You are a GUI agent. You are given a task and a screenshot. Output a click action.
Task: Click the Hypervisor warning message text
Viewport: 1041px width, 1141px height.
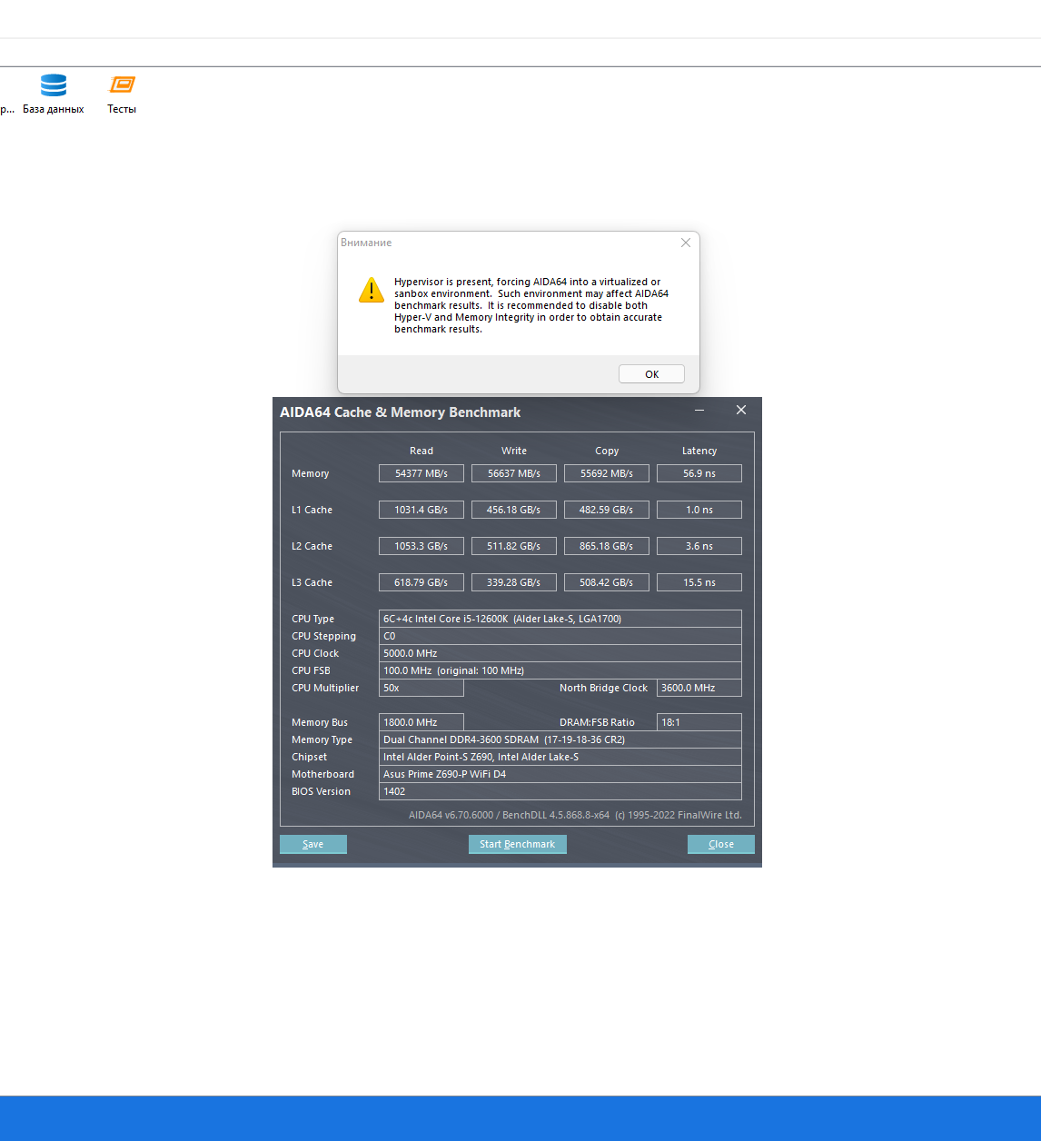pos(531,305)
